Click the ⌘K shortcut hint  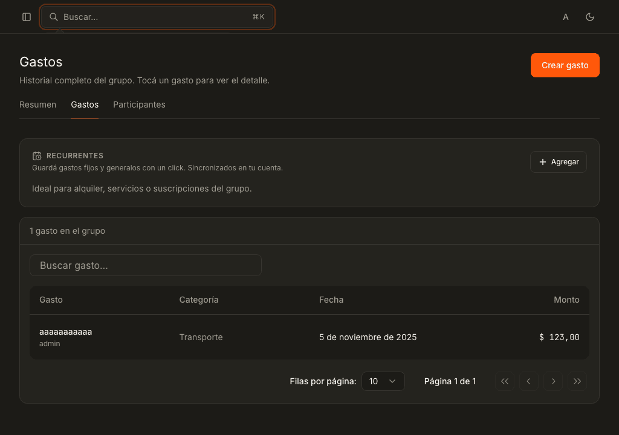tap(259, 17)
